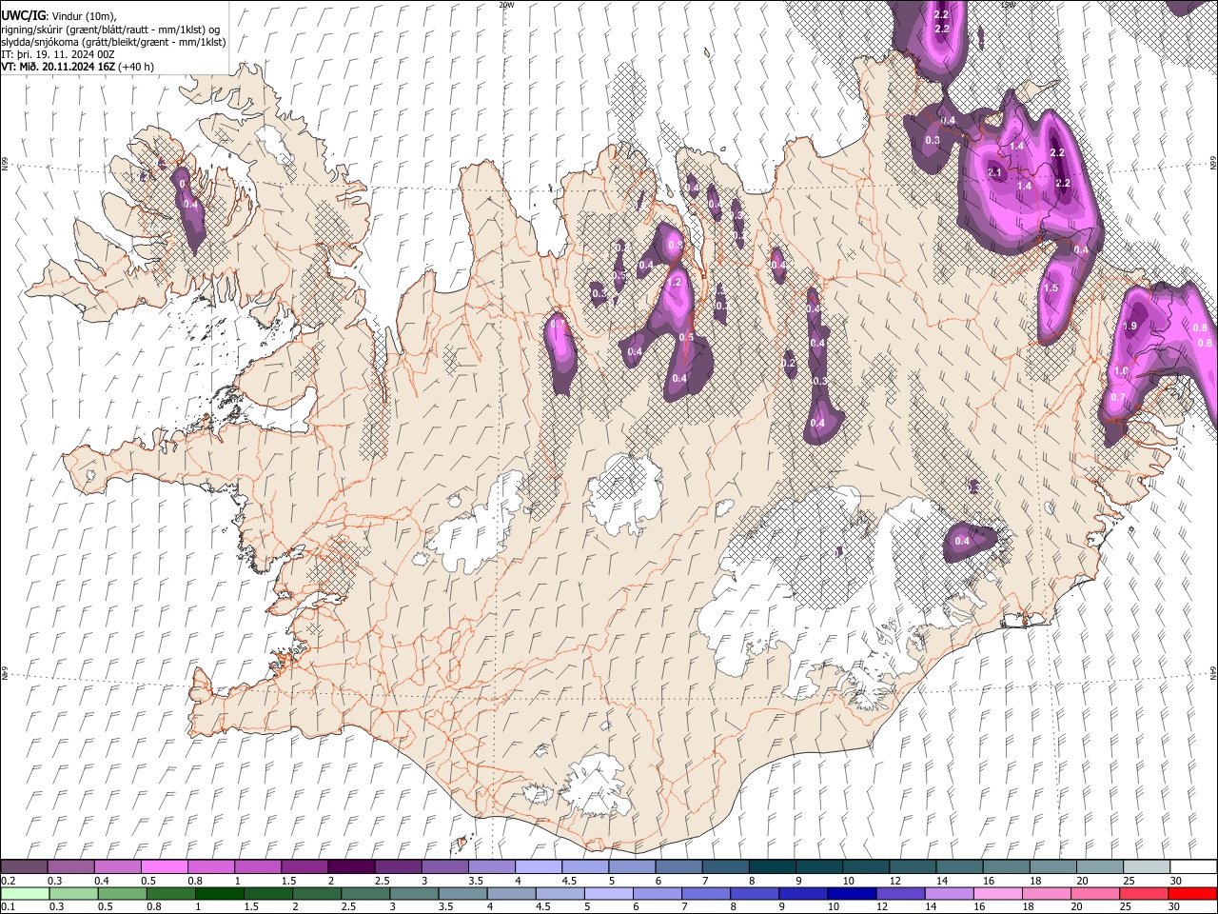The image size is (1218, 914).
Task: Pick the 2 dark purple swatch in upper scale
Action: click(350, 867)
